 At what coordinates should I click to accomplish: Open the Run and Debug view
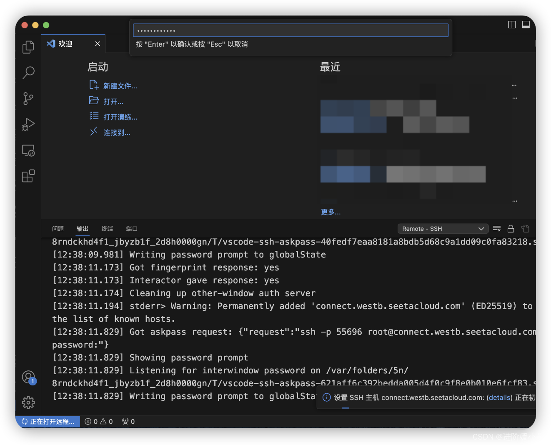(28, 125)
